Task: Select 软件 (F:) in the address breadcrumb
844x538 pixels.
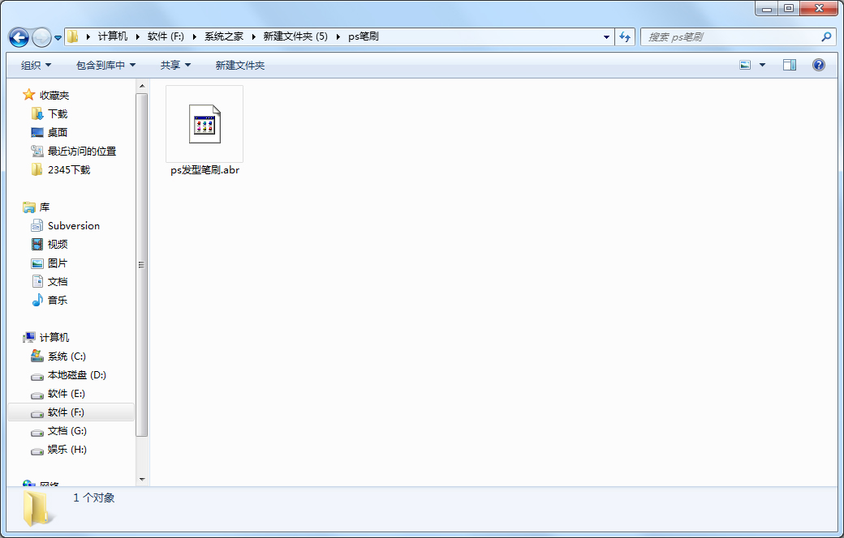Action: [x=166, y=36]
